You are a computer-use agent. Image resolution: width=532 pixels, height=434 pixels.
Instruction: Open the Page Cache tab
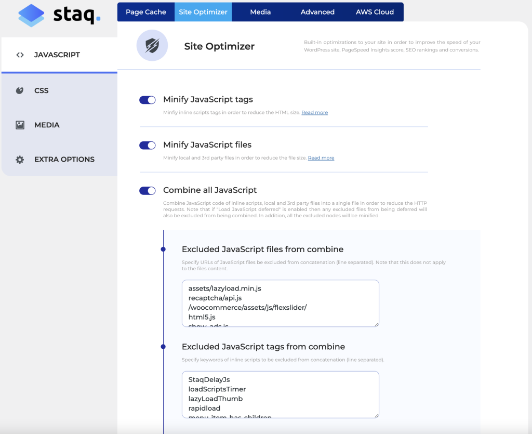tap(146, 12)
